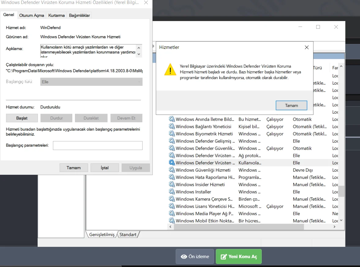360x267 pixels.
Task: Click the pencil icon on Yeni Konu Aç
Action: 223,256
